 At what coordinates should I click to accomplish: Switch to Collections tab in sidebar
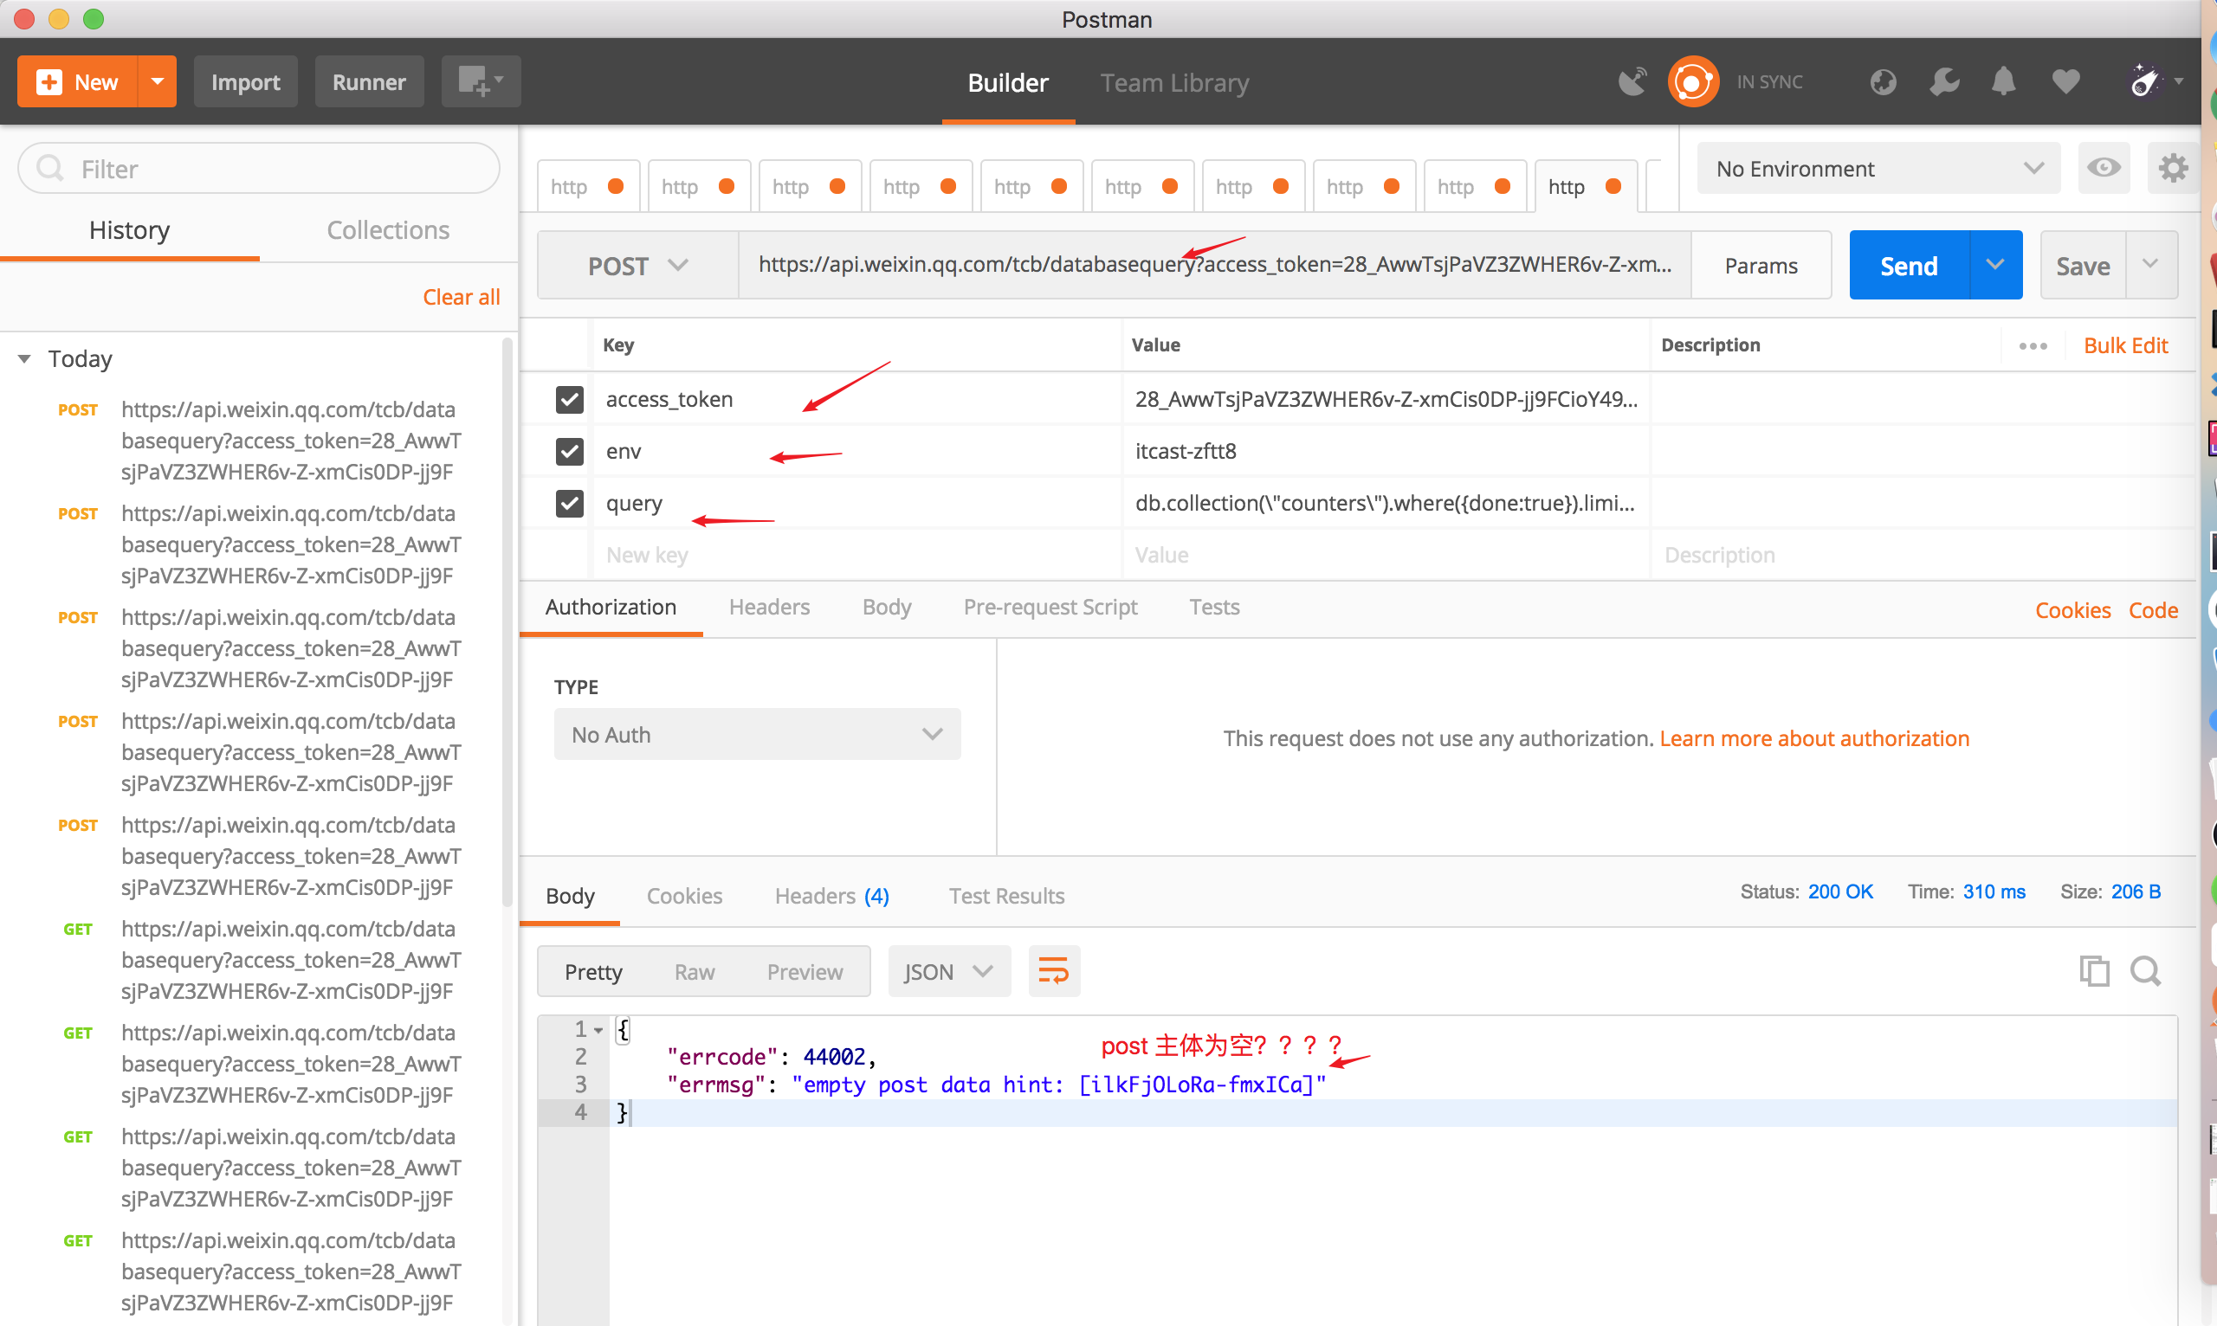click(x=388, y=229)
